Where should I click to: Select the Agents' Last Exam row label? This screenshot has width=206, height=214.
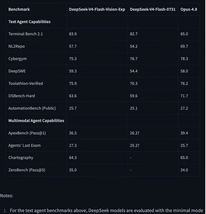[24, 145]
